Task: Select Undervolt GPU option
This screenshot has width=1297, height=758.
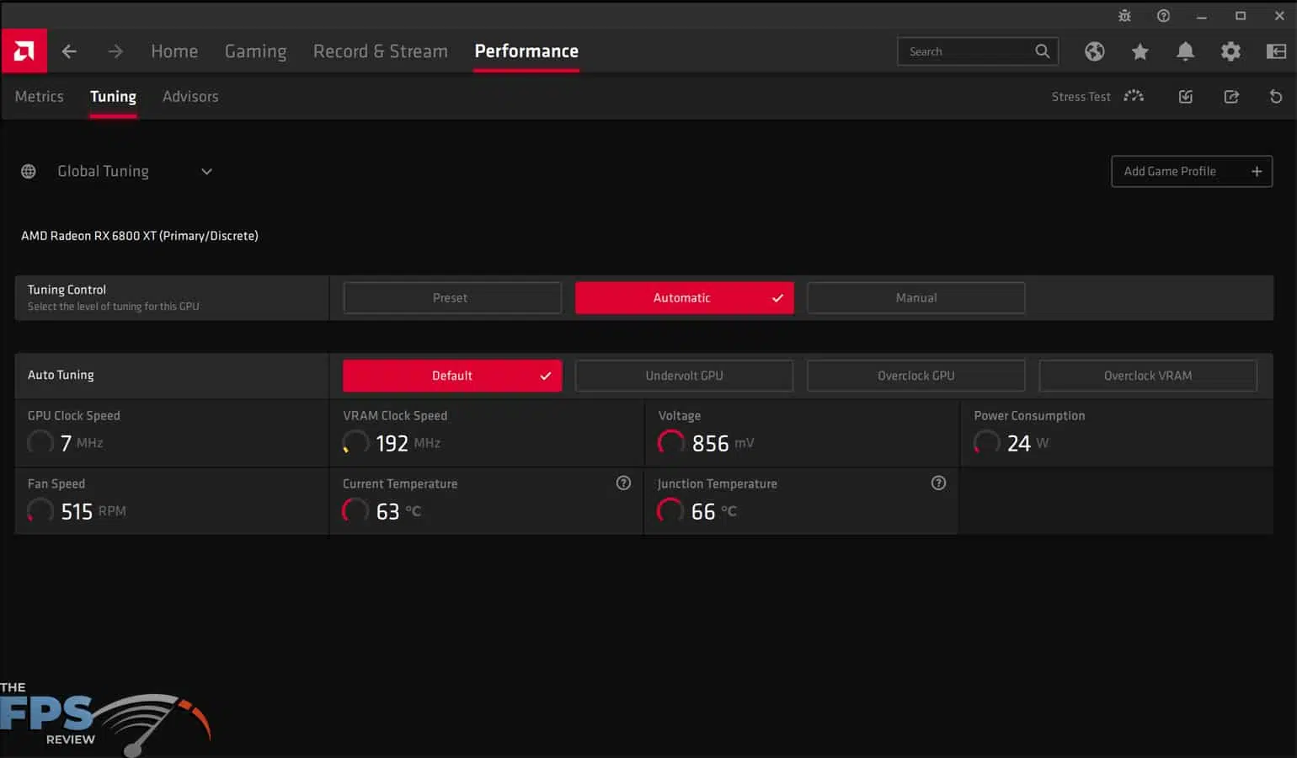Action: coord(684,376)
